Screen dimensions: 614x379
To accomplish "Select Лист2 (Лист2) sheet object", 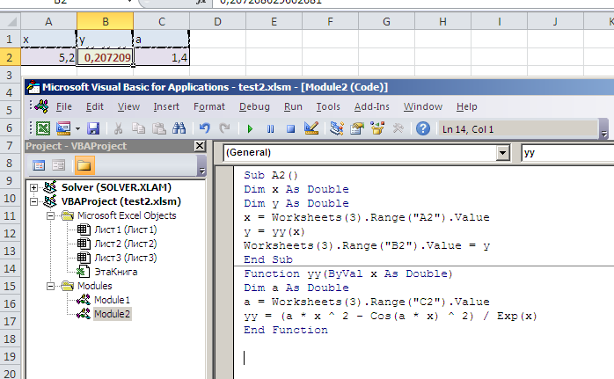I will point(125,244).
